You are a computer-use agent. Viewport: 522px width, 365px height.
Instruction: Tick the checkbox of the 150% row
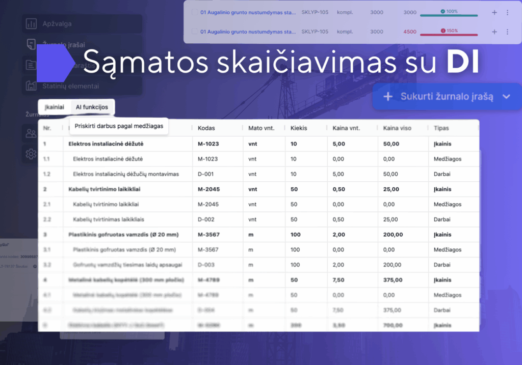click(x=194, y=32)
